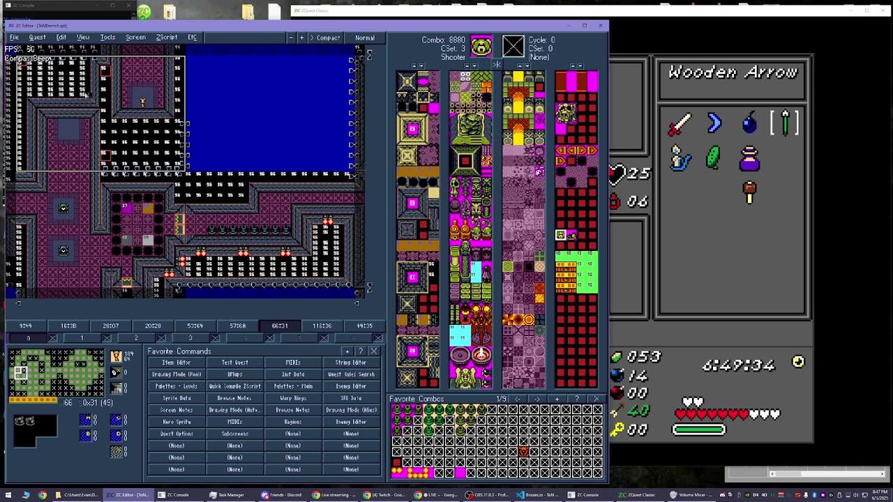Toggle visibility checkbox for layer 6
893x502 pixels.
point(377,338)
